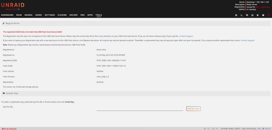
Task: Click the second temperature icon in the footer
Action: (x=213, y=129)
